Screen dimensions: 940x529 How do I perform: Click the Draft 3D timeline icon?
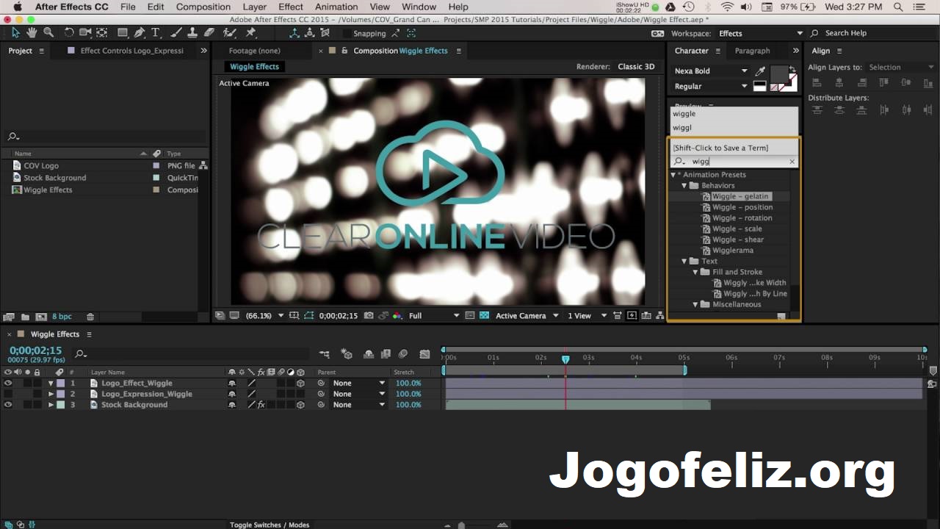click(347, 354)
